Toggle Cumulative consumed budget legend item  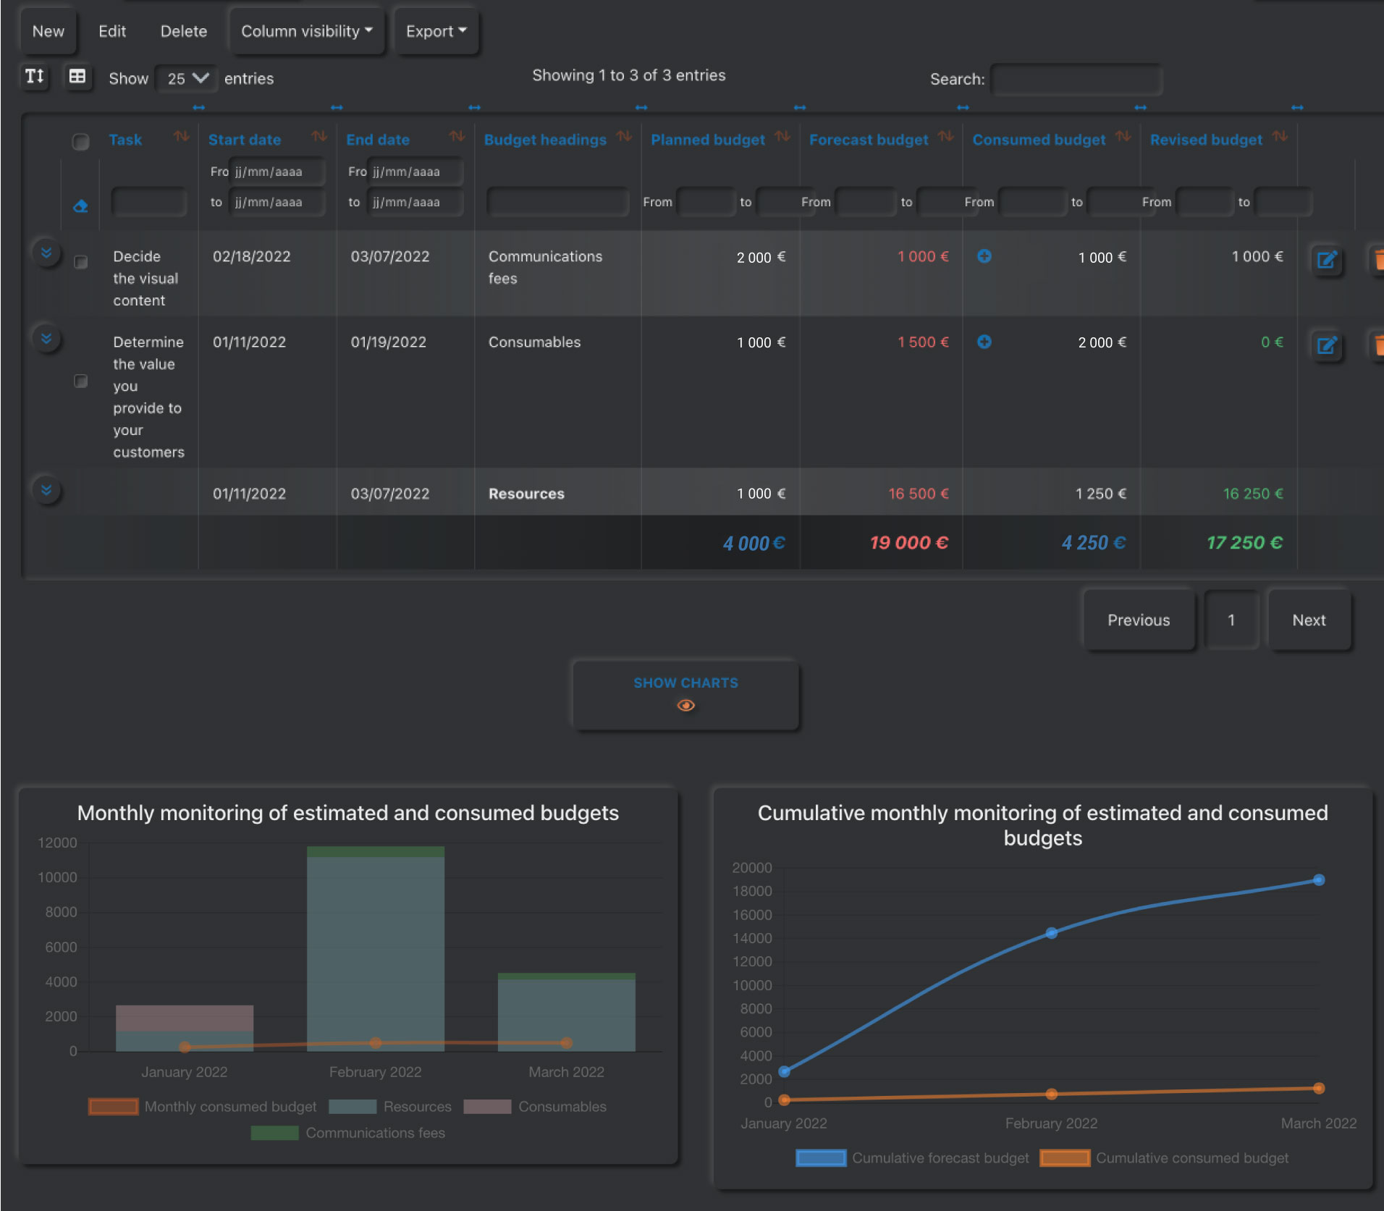tap(1164, 1158)
